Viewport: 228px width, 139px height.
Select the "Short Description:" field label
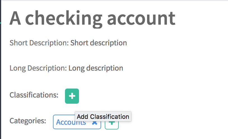tap(39, 43)
